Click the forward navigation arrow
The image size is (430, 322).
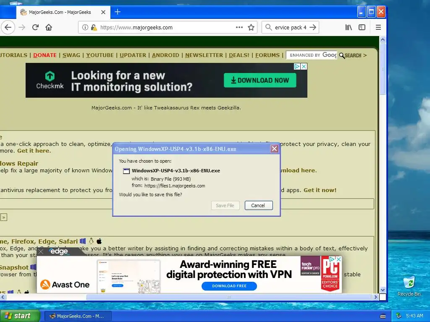click(x=22, y=27)
